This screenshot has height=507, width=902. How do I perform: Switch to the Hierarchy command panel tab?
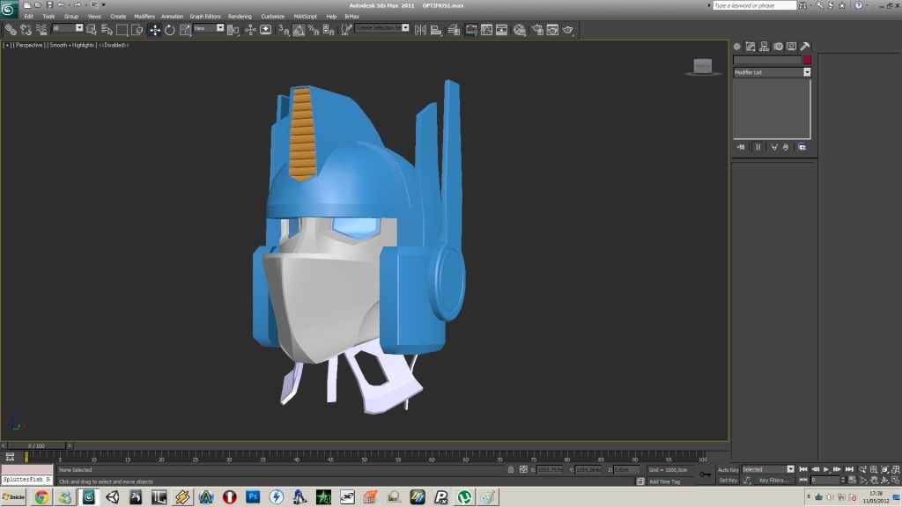click(x=764, y=46)
